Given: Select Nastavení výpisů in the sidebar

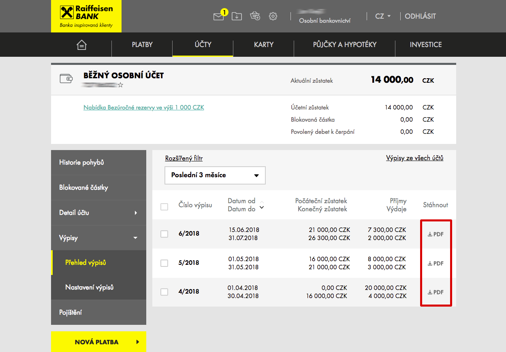Looking at the screenshot, I should point(98,287).
